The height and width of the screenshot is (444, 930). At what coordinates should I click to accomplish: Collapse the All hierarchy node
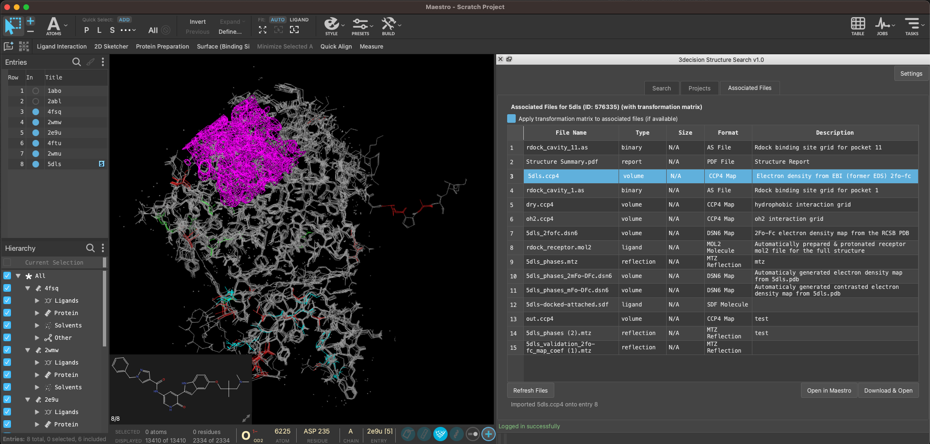[x=18, y=276]
